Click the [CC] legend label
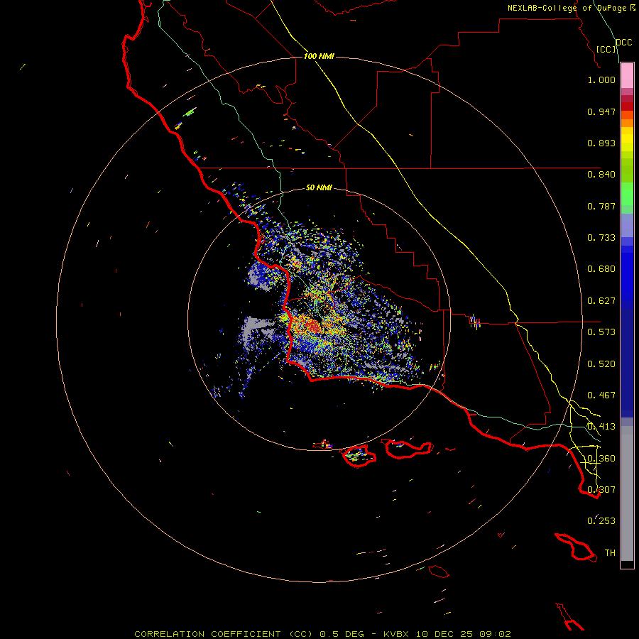 pyautogui.click(x=606, y=49)
